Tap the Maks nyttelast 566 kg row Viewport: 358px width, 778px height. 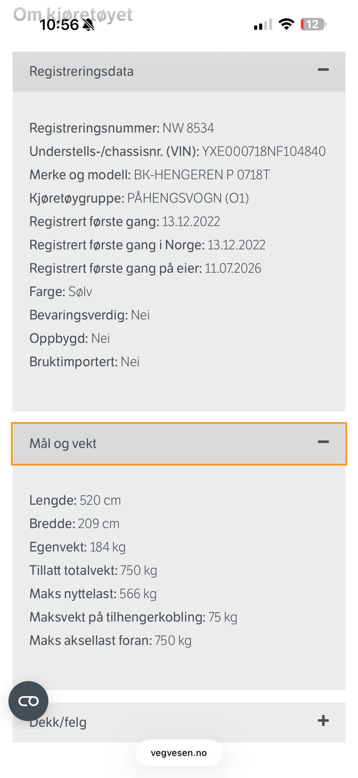point(93,594)
